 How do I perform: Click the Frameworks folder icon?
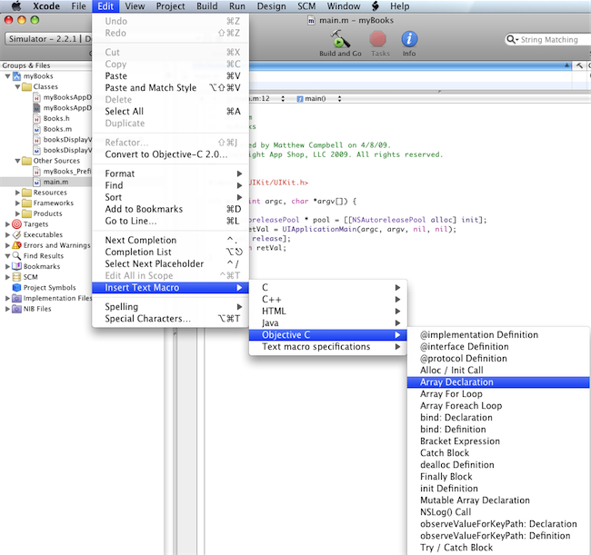26,203
